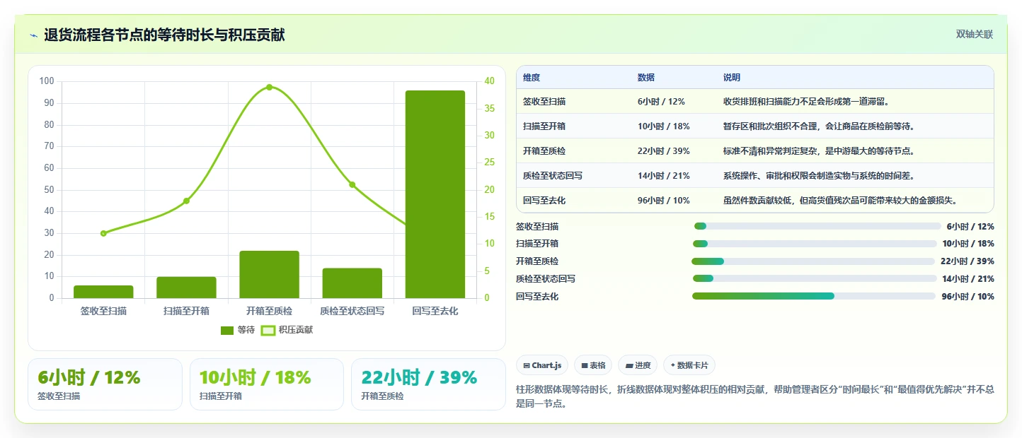Viewport: 1022px width, 438px height.
Task: Select the 数据卡片 tag chip
Action: pyautogui.click(x=689, y=365)
